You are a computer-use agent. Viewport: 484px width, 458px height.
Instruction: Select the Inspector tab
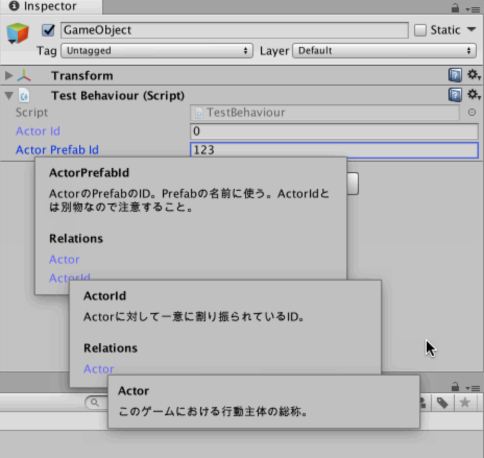tap(47, 6)
